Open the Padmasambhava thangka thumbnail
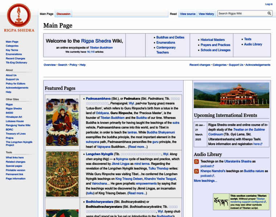 click(62, 122)
